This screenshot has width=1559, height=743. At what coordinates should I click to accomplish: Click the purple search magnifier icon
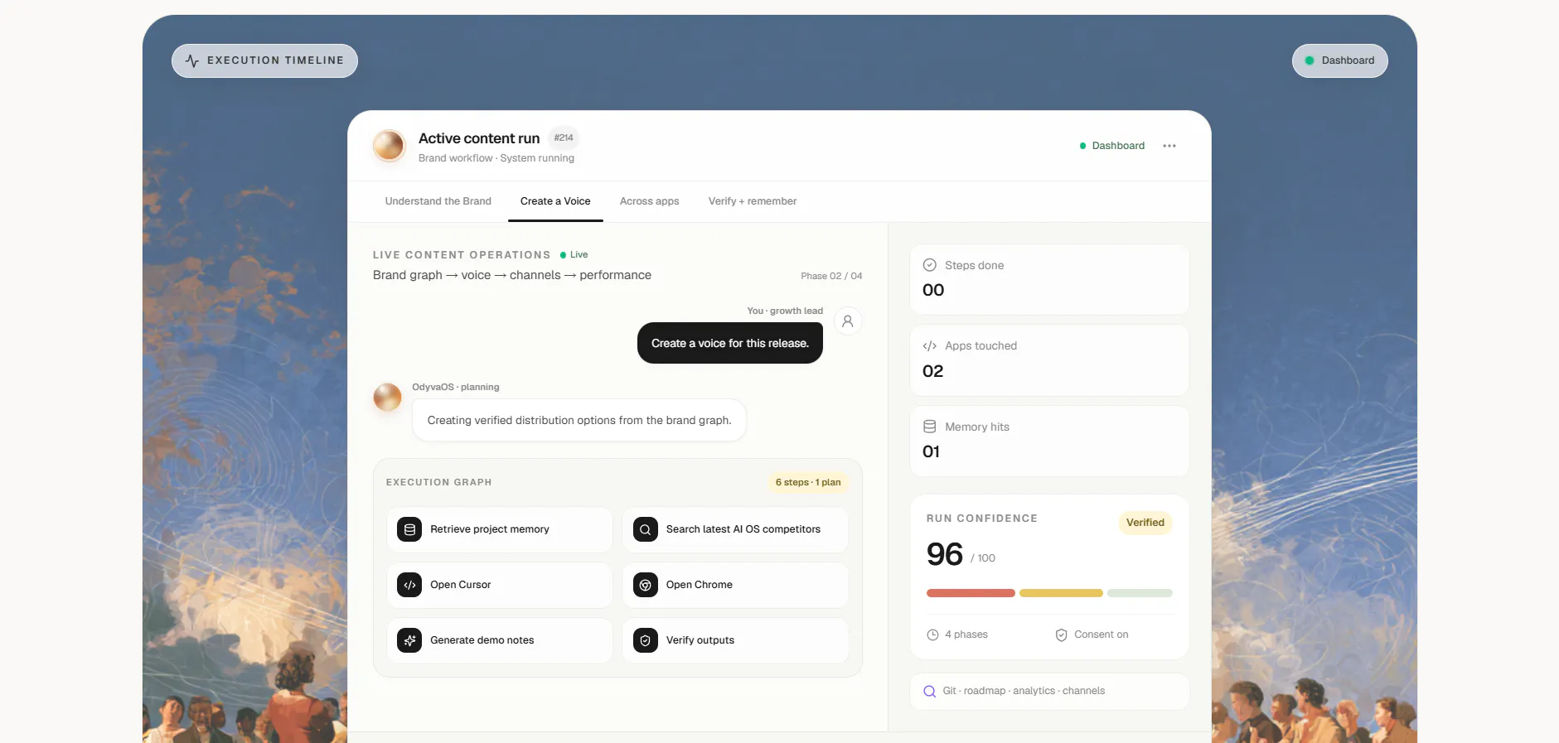click(930, 692)
